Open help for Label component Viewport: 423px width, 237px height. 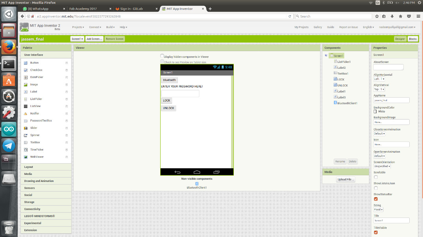point(66,92)
